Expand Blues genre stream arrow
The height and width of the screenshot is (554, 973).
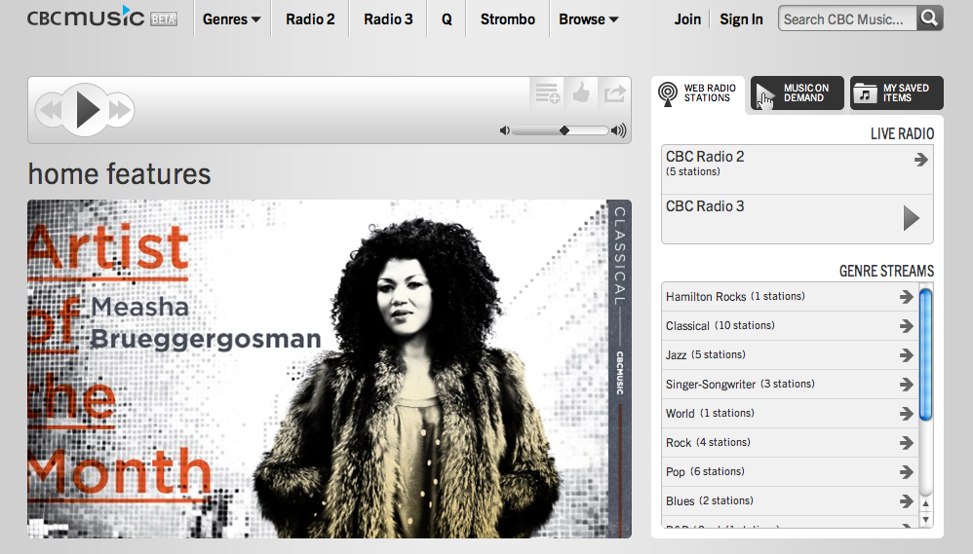[906, 500]
